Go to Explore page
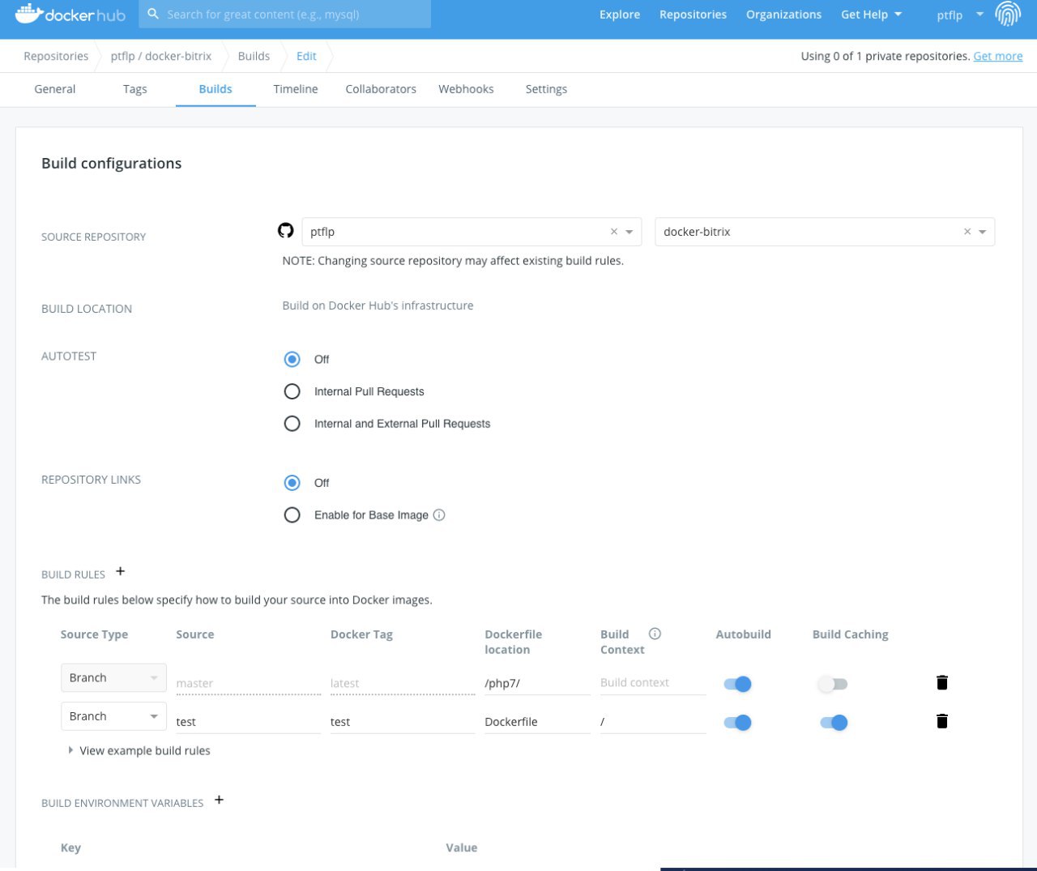The width and height of the screenshot is (1037, 871). coord(620,15)
